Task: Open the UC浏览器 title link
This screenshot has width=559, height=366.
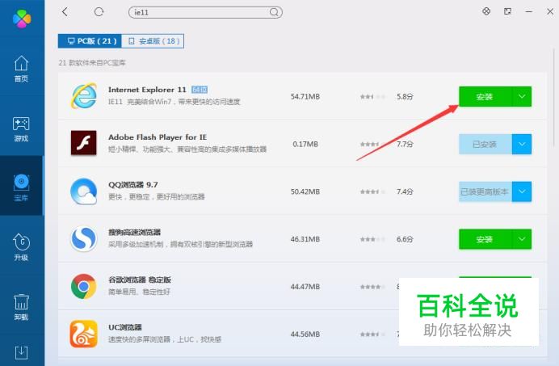Action: [125, 327]
